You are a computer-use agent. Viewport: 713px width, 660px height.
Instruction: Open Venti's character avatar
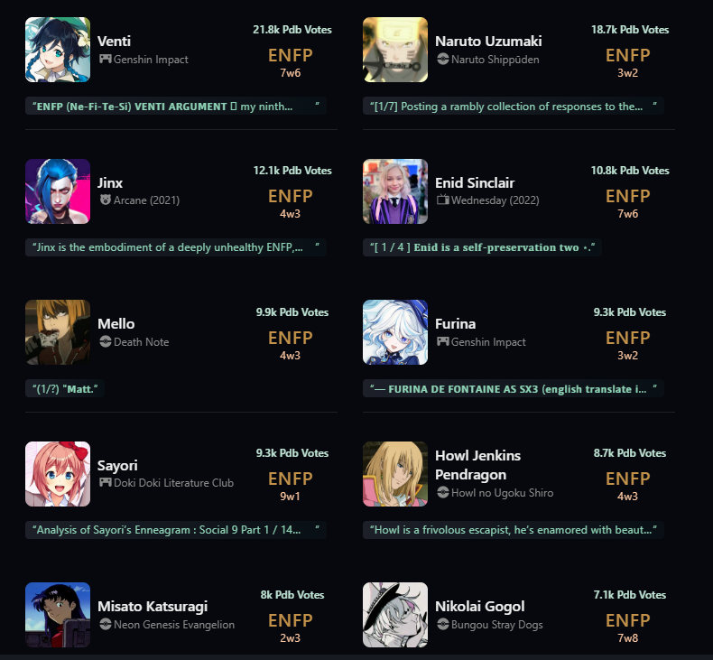tap(58, 50)
